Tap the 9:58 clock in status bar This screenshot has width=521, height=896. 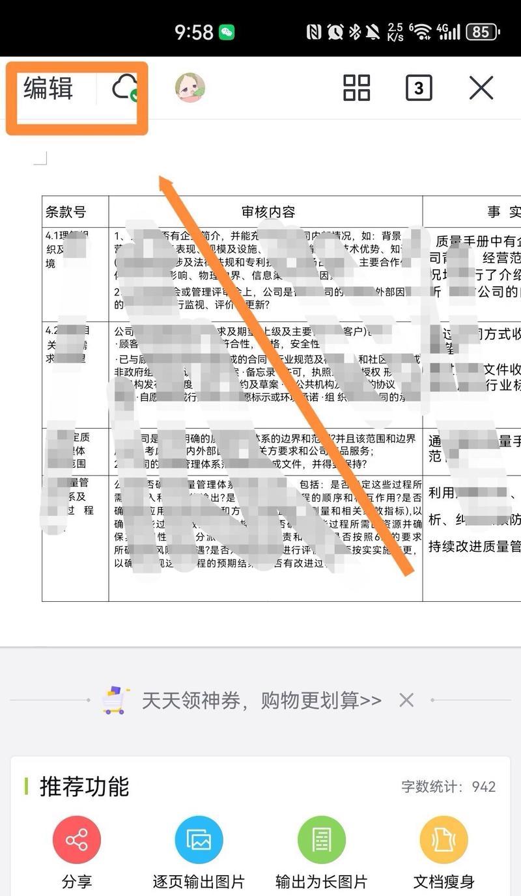pyautogui.click(x=194, y=32)
